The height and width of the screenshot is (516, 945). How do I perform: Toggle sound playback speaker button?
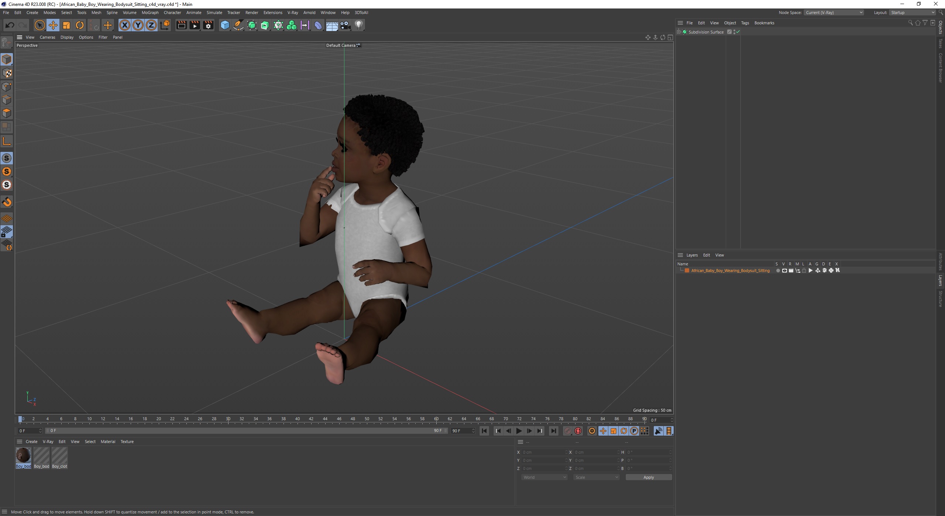point(658,431)
